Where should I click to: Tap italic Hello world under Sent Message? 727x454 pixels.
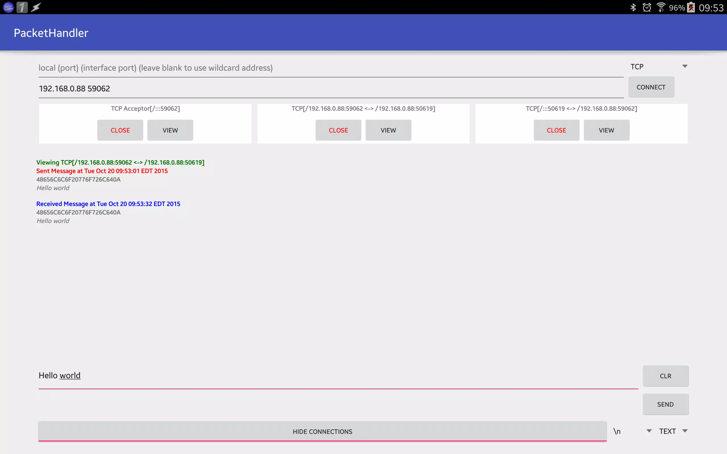tap(53, 188)
